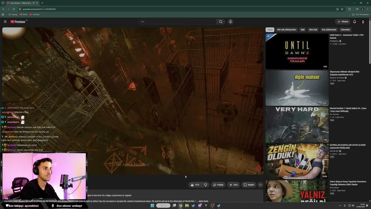Screen dimensions: 371x209
Task: Click the browser address bar URL
Action: (x=39, y=9)
